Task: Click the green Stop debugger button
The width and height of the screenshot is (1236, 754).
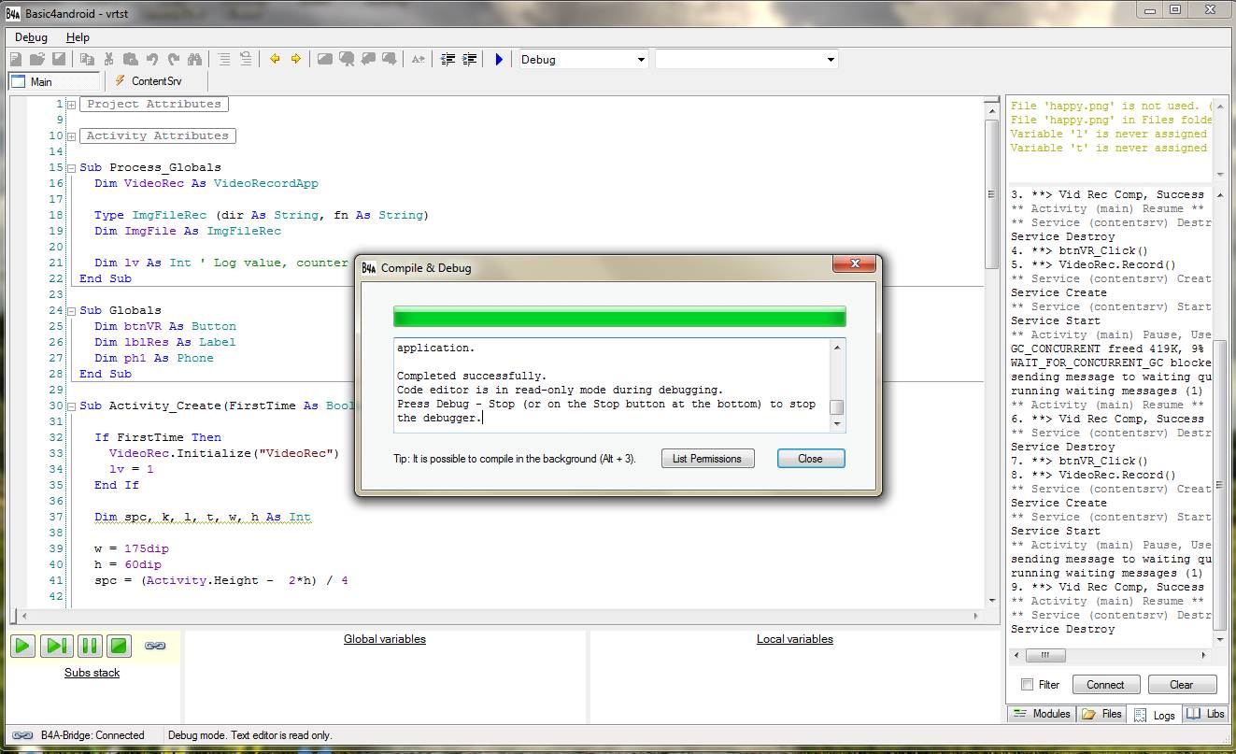Action: [119, 646]
